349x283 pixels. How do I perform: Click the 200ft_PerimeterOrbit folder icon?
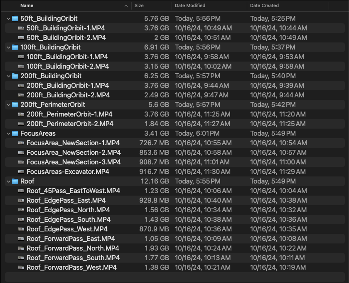tap(16, 104)
